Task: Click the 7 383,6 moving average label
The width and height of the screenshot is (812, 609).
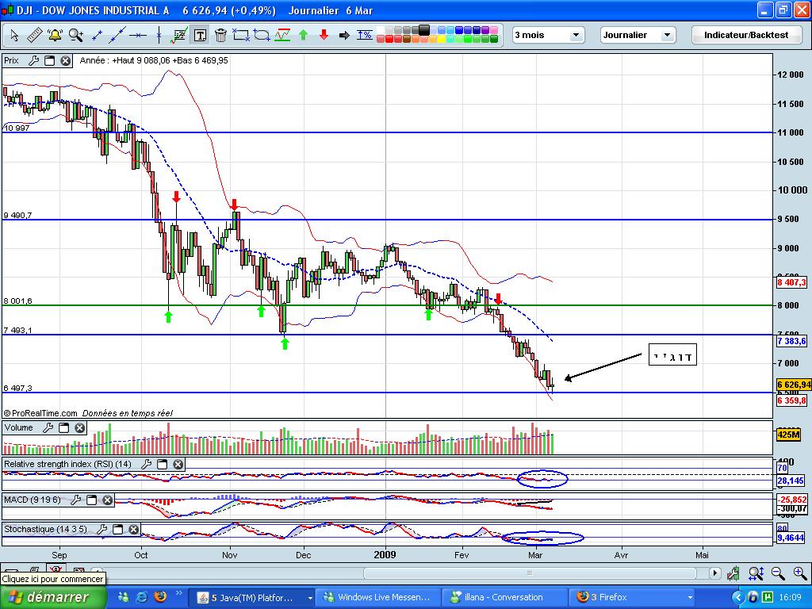Action: (x=792, y=341)
